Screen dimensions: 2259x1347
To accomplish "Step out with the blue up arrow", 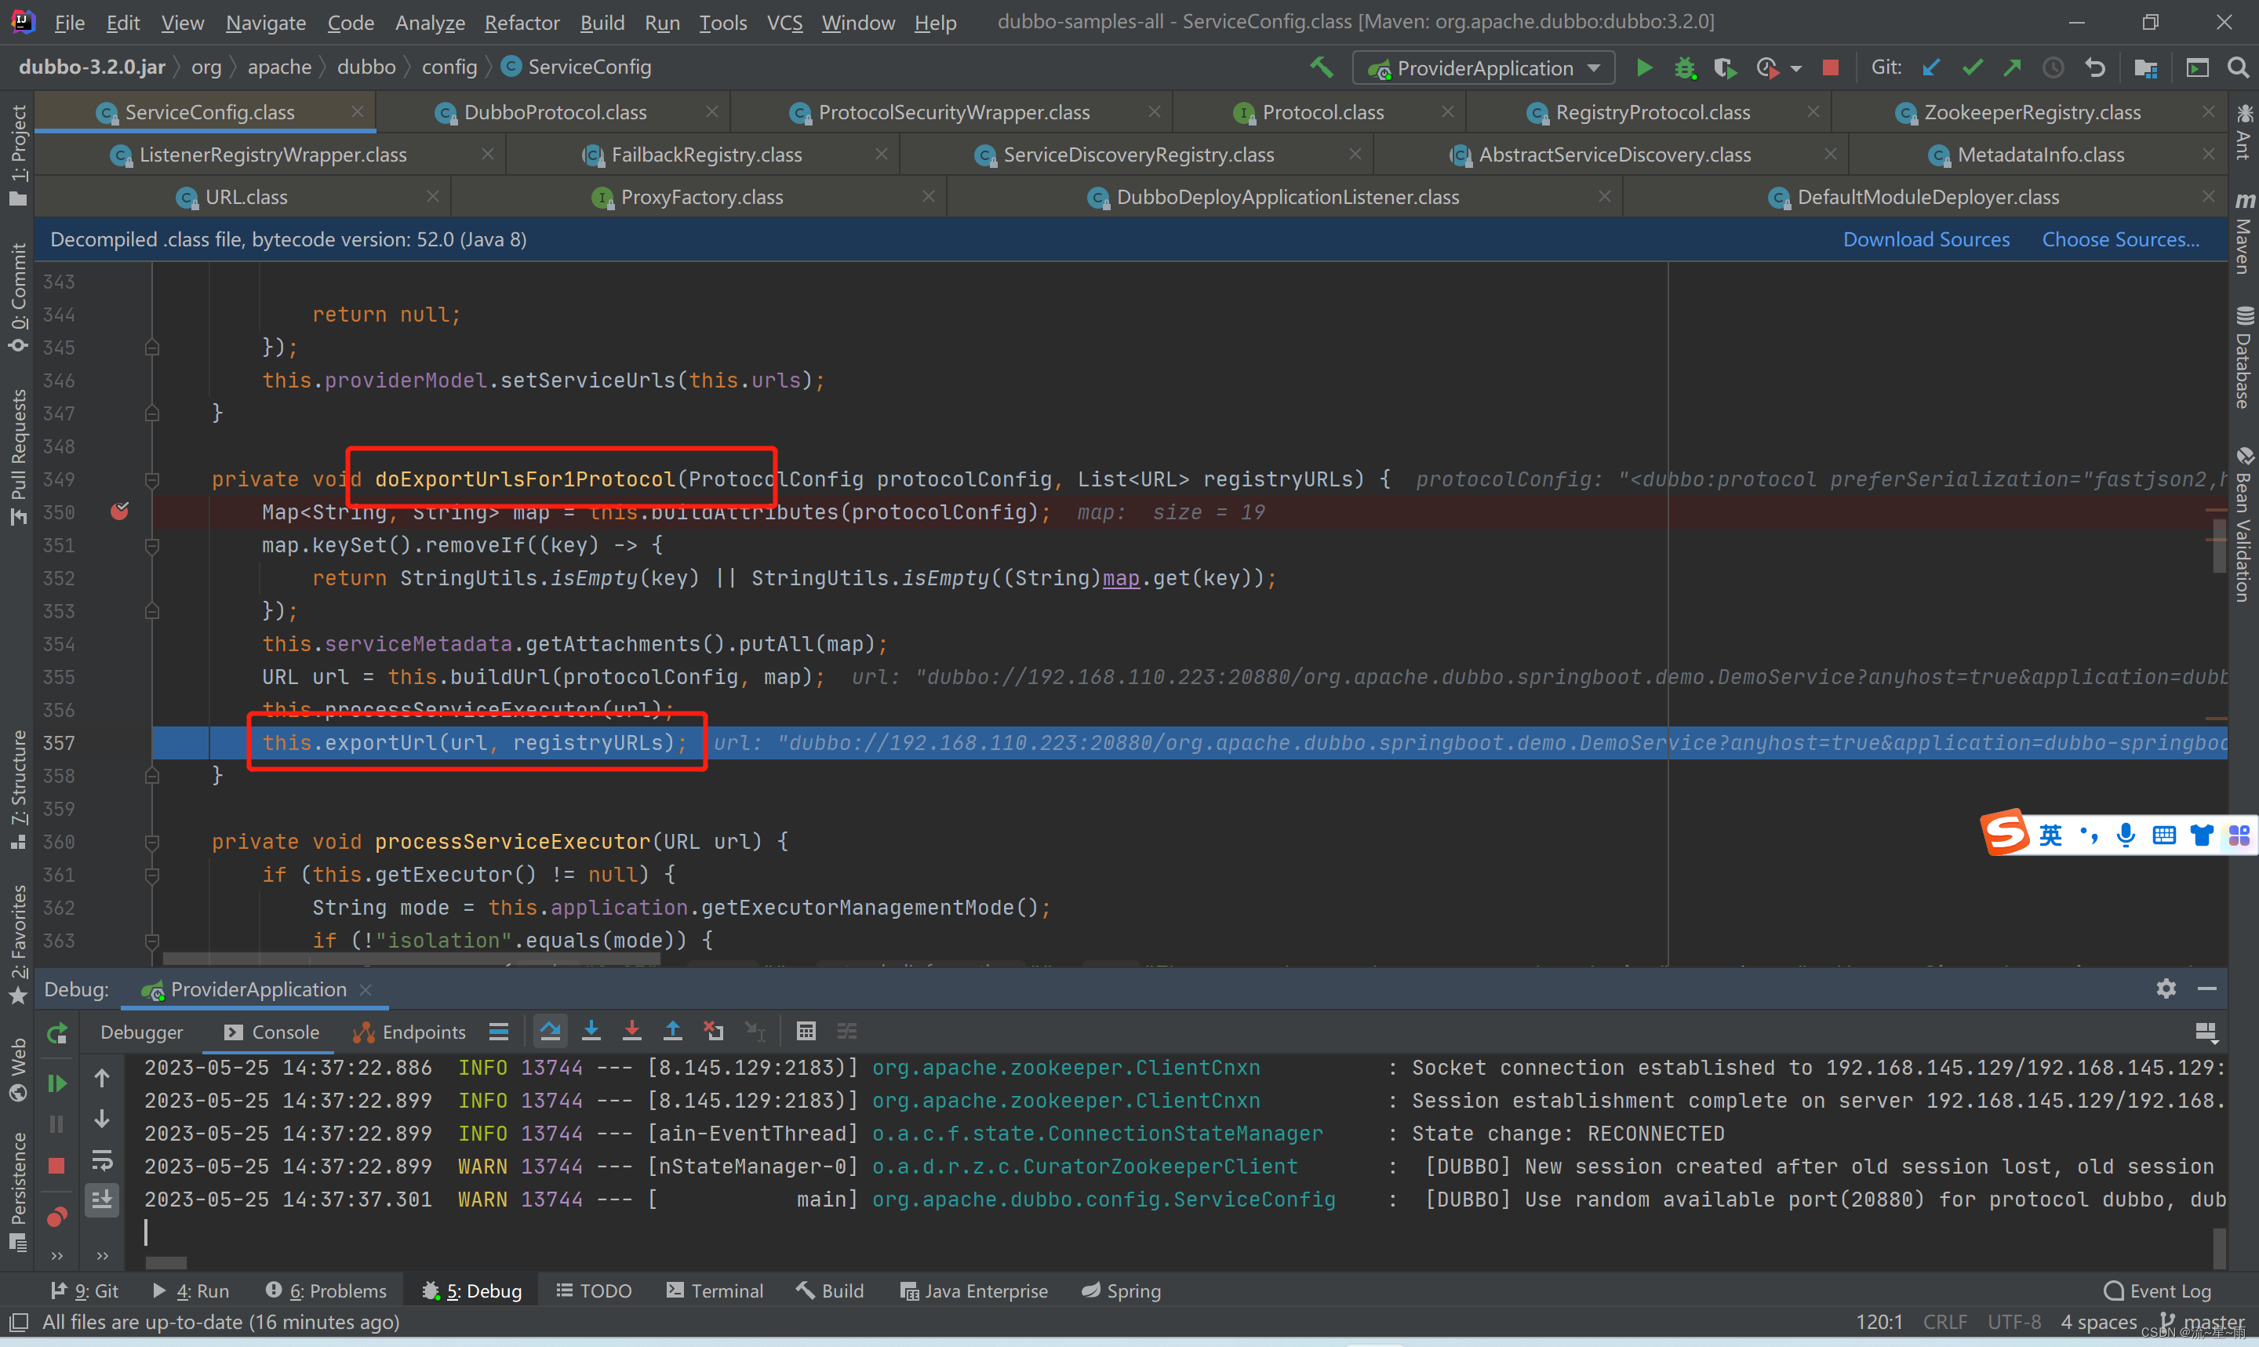I will point(672,1031).
